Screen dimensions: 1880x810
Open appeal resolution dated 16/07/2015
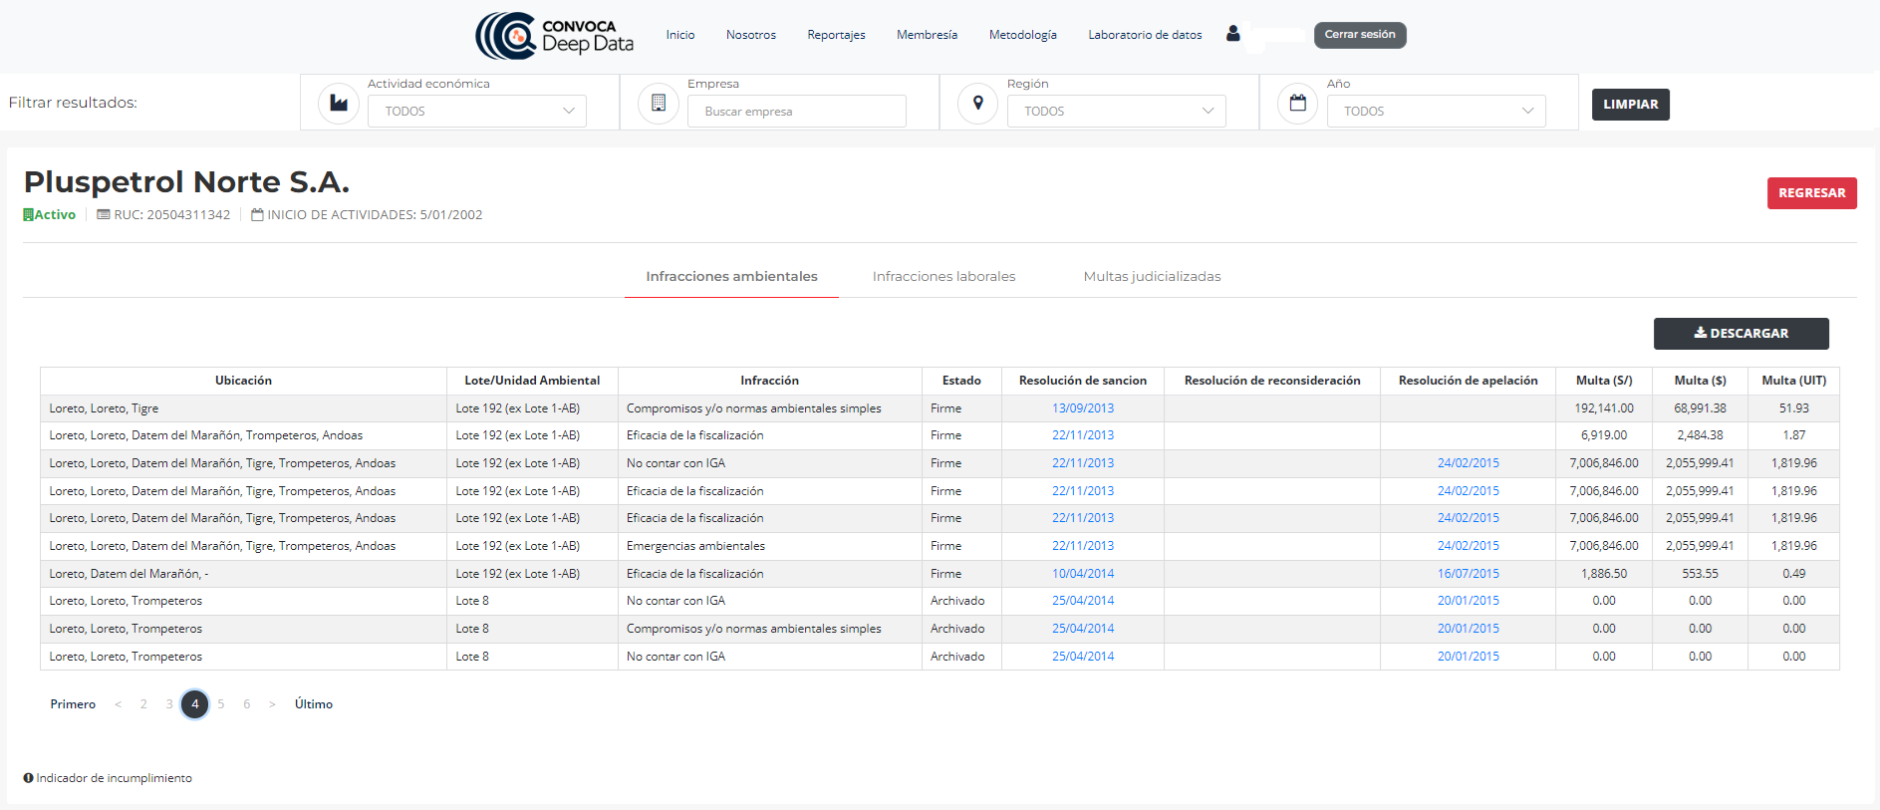(x=1468, y=574)
